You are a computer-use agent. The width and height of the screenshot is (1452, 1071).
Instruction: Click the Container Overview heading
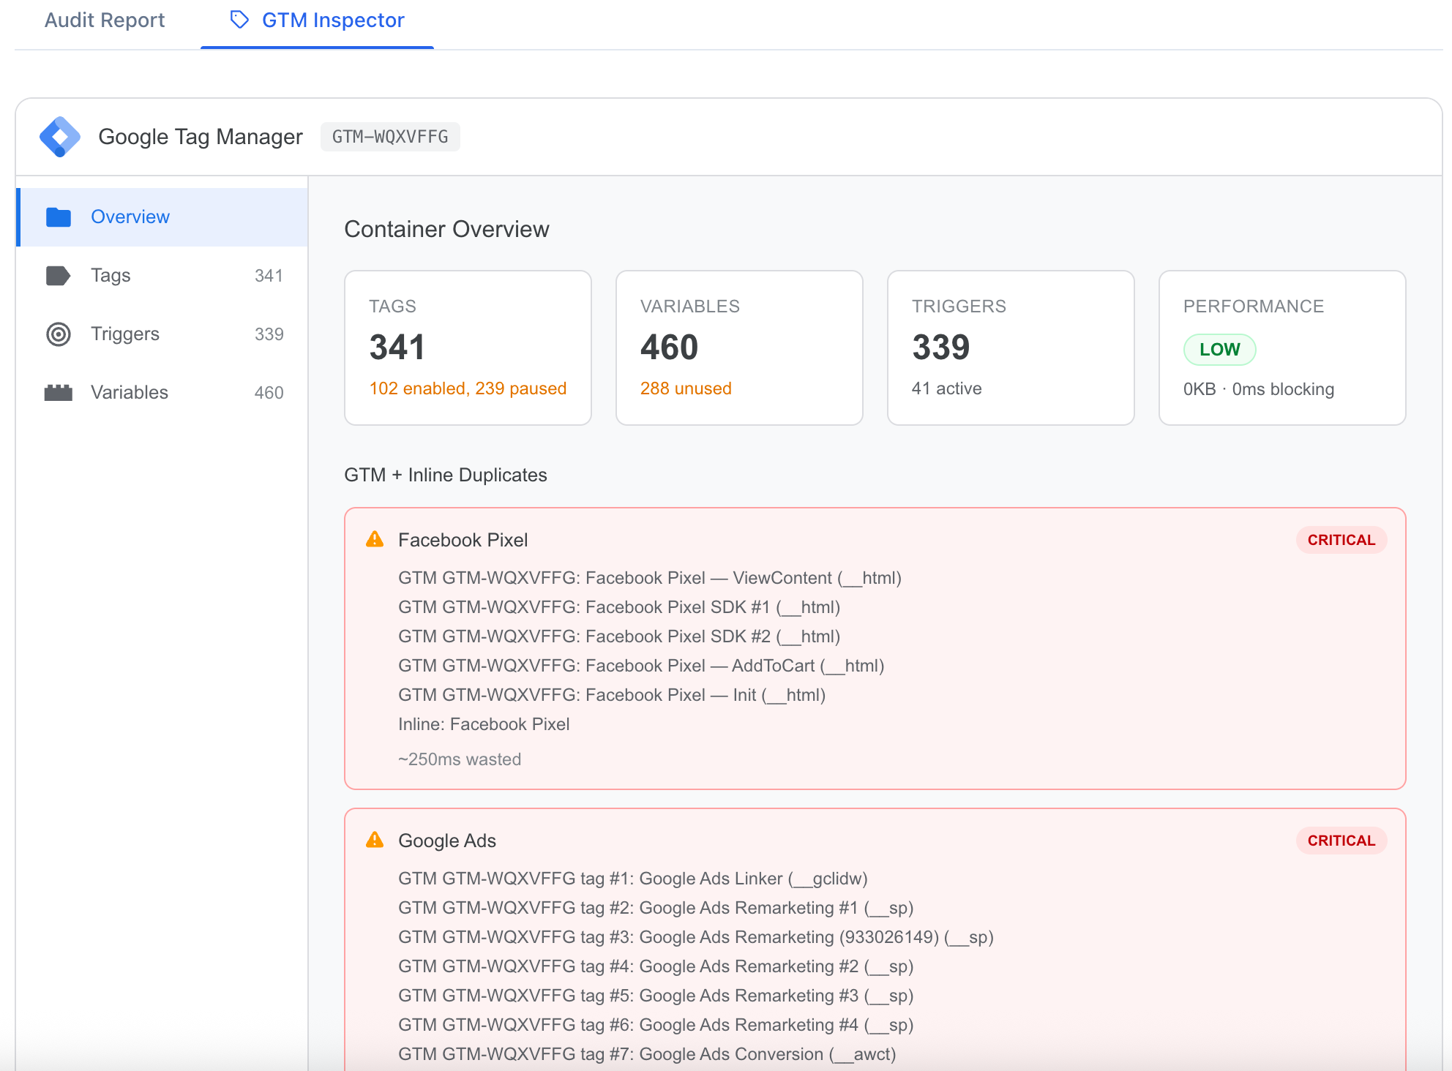pyautogui.click(x=446, y=229)
